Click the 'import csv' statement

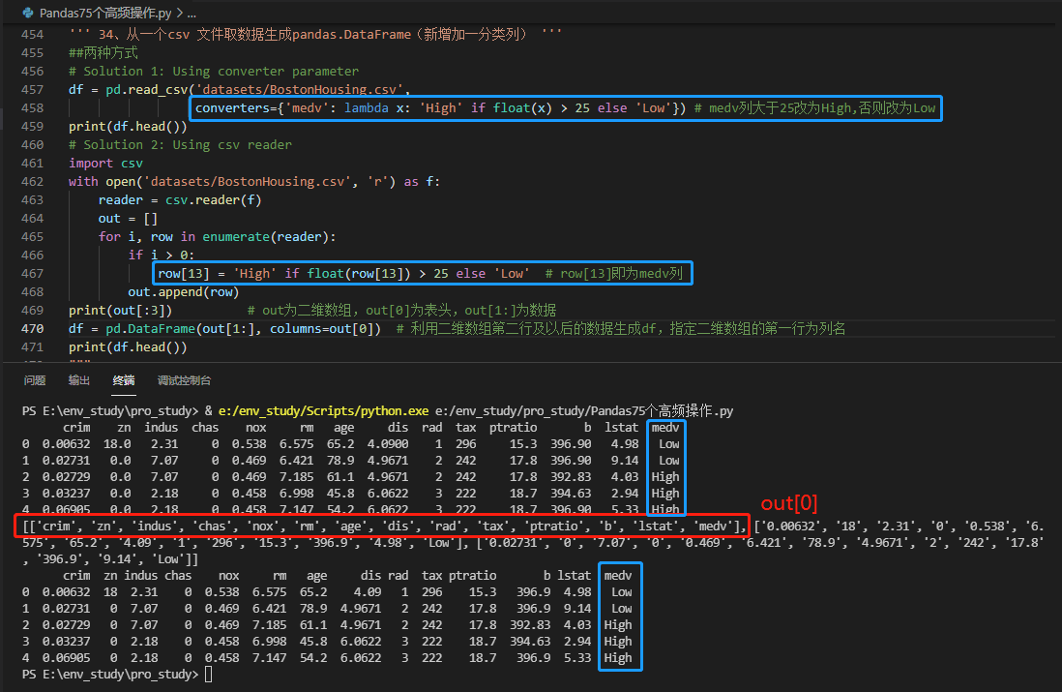click(x=105, y=163)
